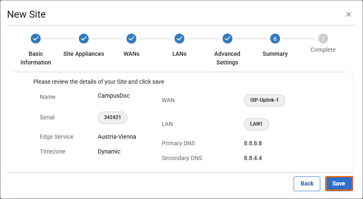The image size is (363, 199).
Task: Select the LAN1 chip
Action: click(256, 124)
